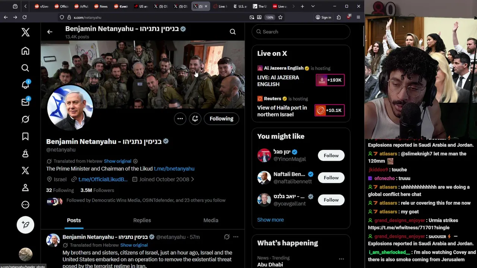Follow Naftali Bennett
This screenshot has height=268, width=477.
point(331,178)
